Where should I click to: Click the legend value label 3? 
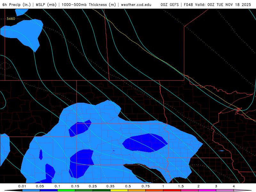click(216, 186)
